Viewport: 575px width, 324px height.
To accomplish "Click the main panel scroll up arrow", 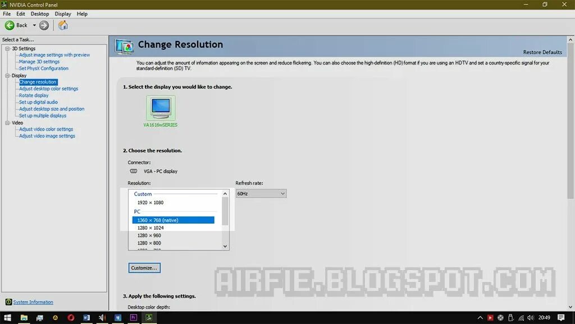I will (571, 40).
